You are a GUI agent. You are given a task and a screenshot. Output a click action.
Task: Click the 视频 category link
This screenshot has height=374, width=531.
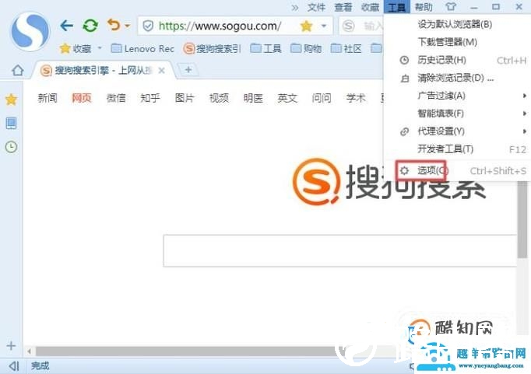(x=219, y=98)
